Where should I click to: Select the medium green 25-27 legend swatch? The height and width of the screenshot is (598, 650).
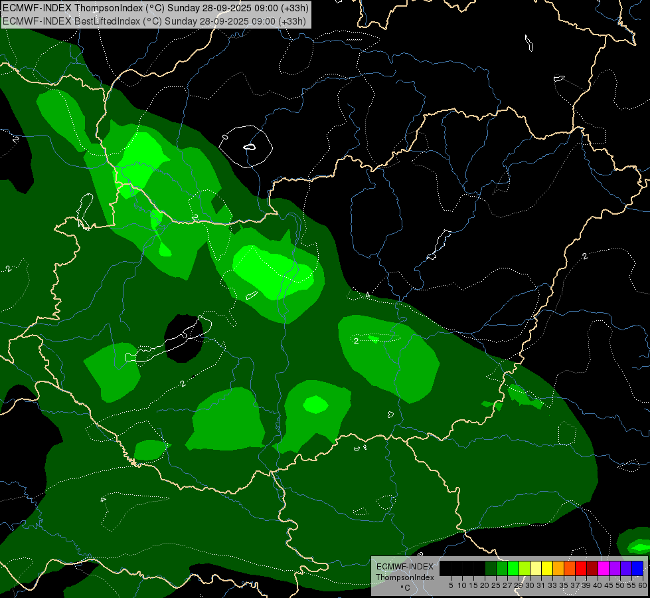click(x=502, y=568)
